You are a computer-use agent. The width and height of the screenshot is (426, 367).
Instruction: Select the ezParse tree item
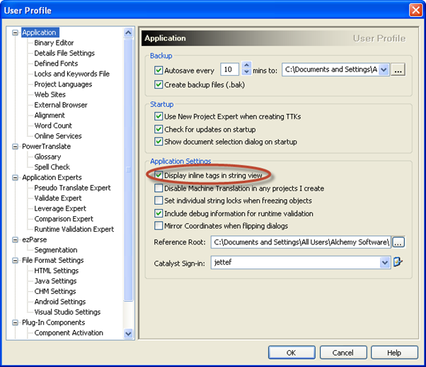point(34,239)
